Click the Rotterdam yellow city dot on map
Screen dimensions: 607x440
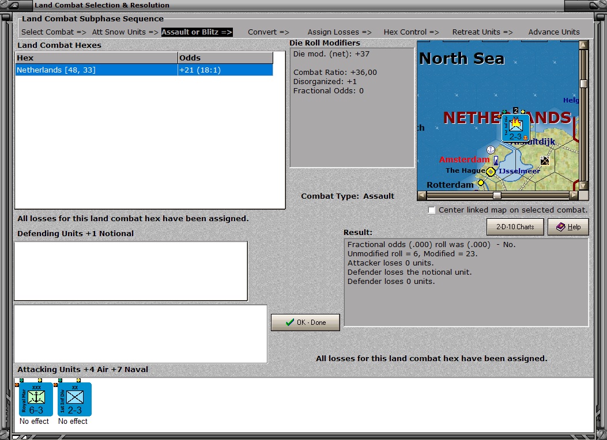481,183
